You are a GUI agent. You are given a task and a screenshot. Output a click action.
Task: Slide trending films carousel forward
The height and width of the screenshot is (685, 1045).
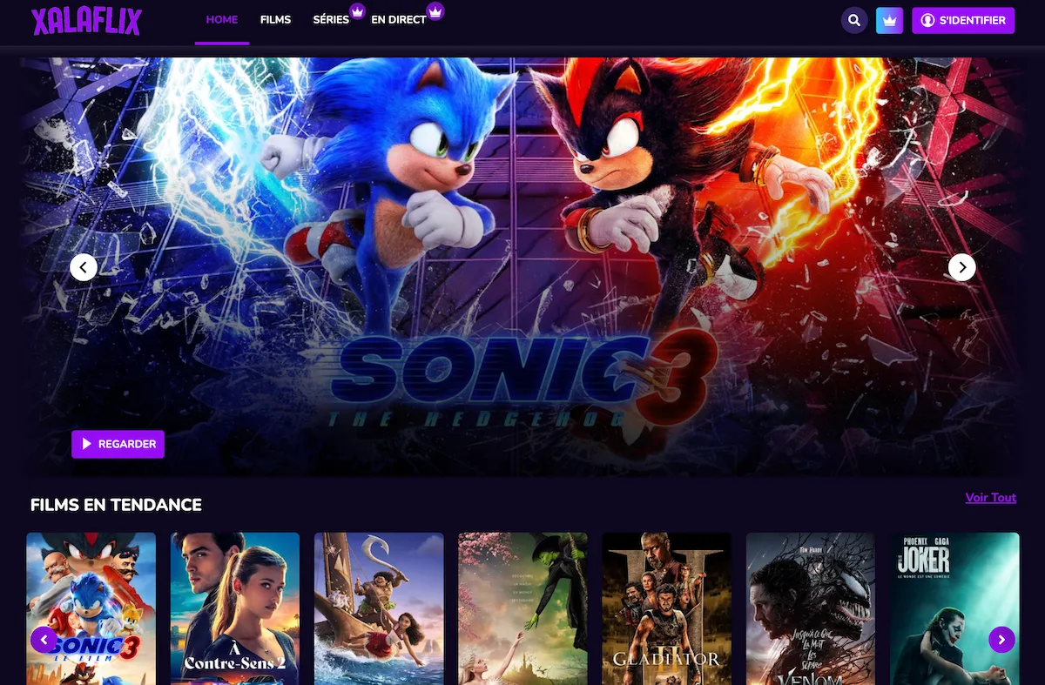tap(1001, 640)
